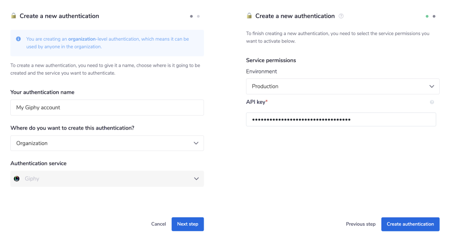The width and height of the screenshot is (450, 242).
Task: Click the Create authentication button
Action: [410, 224]
